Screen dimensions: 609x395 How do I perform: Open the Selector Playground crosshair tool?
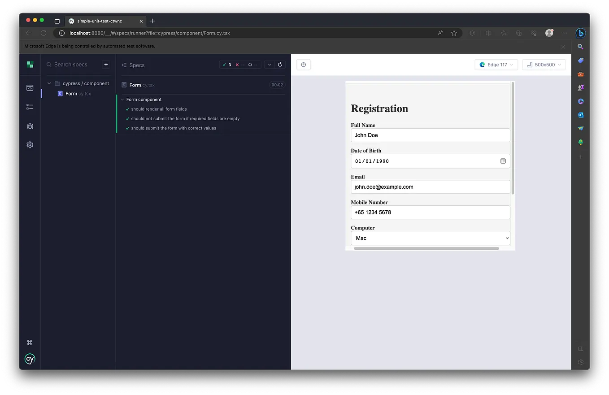[303, 65]
